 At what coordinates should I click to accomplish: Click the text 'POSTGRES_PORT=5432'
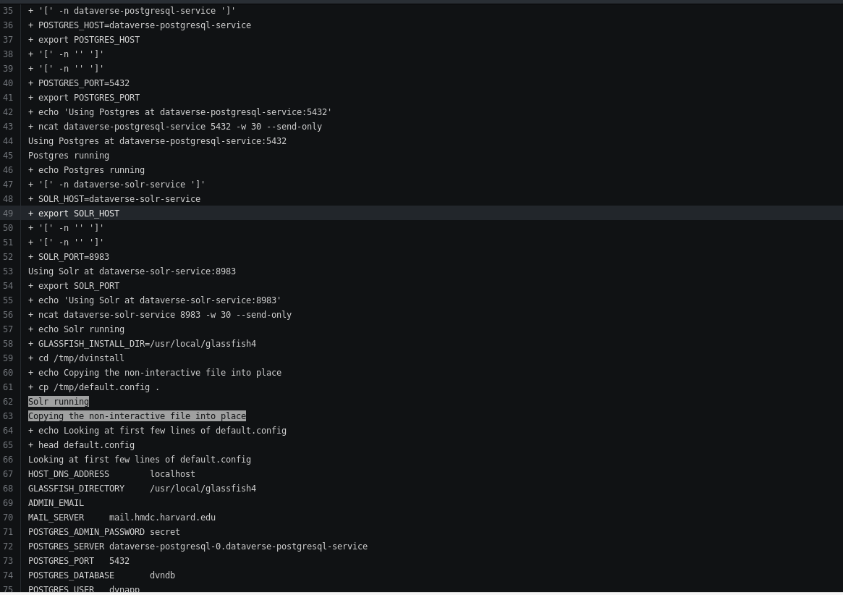click(84, 83)
